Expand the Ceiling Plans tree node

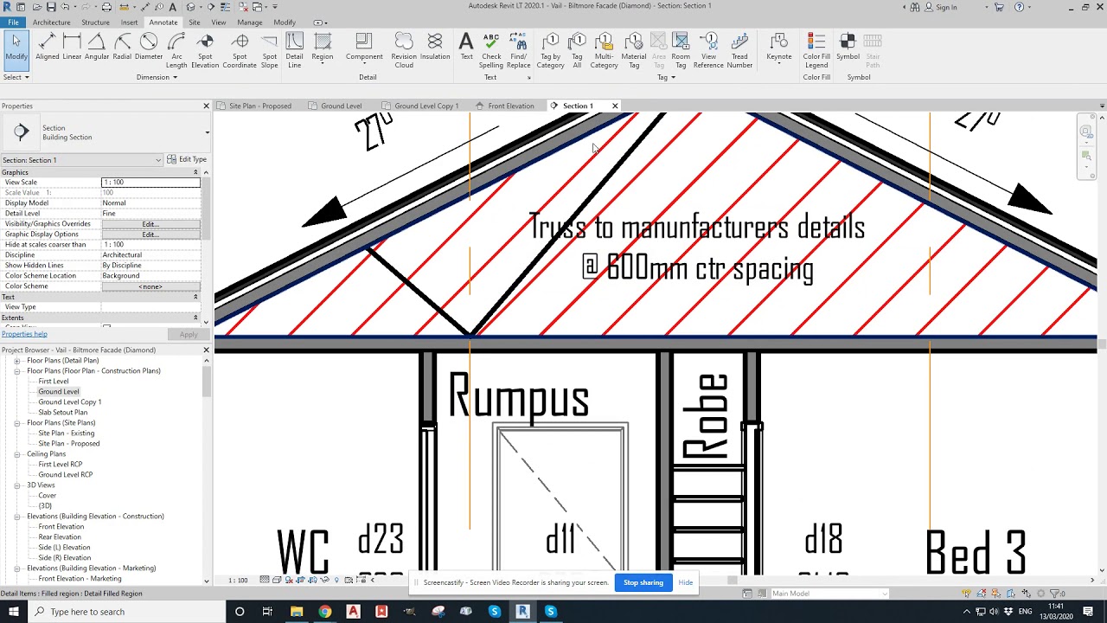(17, 454)
